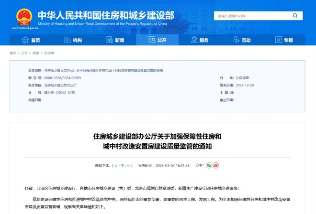Click headline second line 城中村改造安置房建设质量监管的通知

coord(157,146)
